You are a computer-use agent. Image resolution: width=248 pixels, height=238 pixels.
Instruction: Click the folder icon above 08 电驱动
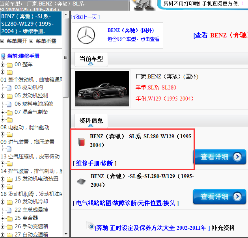pyautogui.click(x=9, y=120)
